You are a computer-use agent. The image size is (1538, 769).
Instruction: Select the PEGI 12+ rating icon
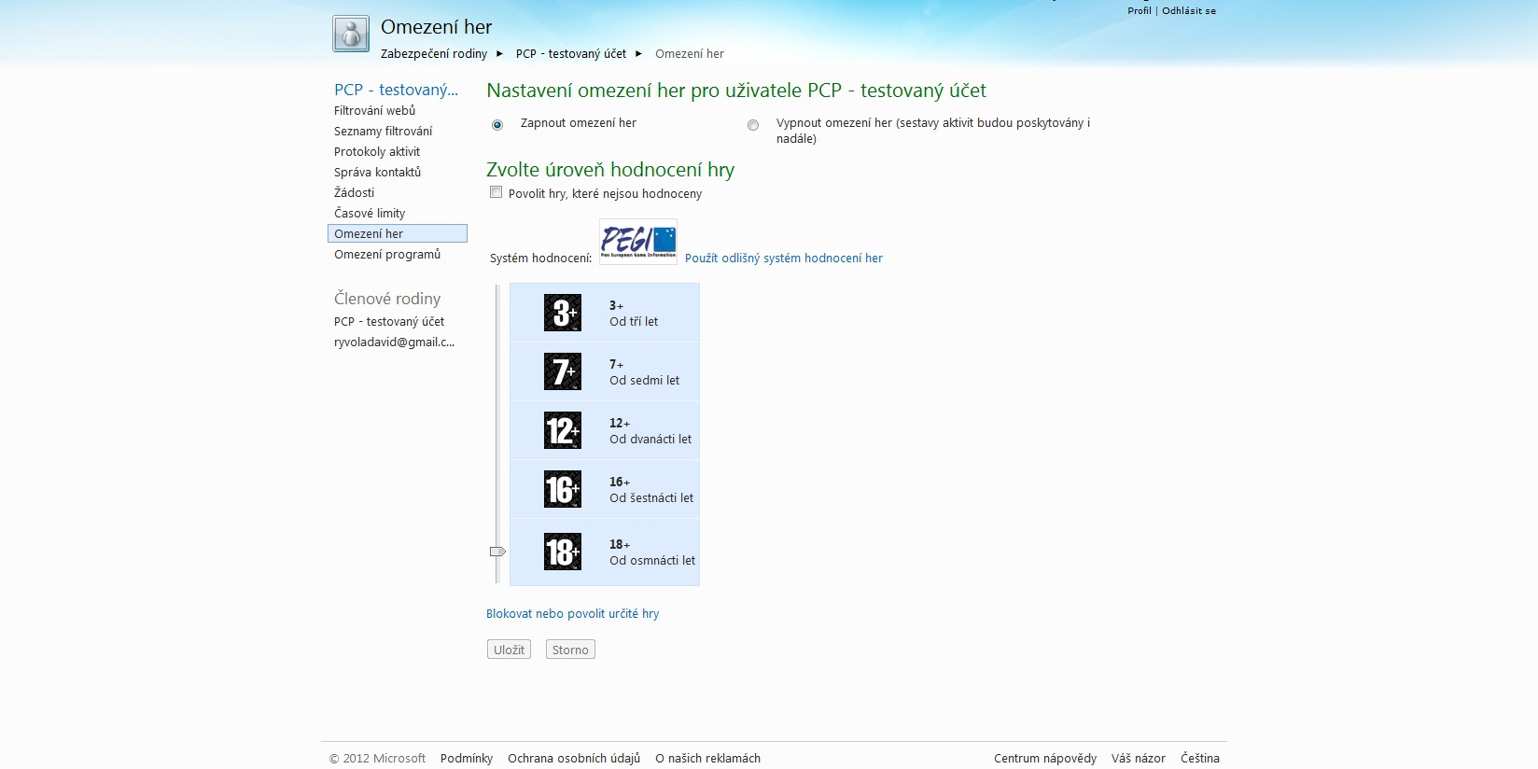pos(563,430)
